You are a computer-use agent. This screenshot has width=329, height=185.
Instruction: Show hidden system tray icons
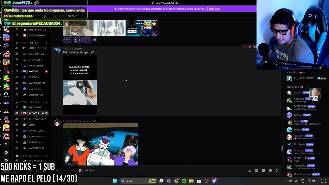285,181
